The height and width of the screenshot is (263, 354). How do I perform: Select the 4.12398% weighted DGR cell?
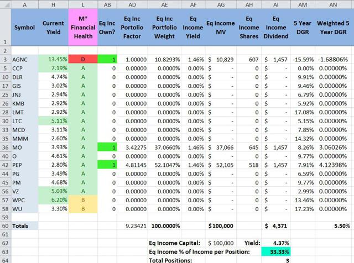pyautogui.click(x=333, y=165)
